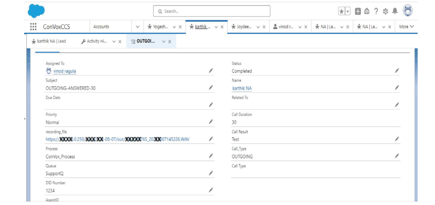The width and height of the screenshot is (435, 205).
Task: Switch to the Joydeep workspace tab
Action: tap(241, 27)
